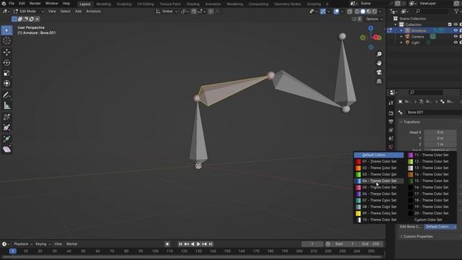
Task: Switch to the Animation workspace tab
Action: 213,4
